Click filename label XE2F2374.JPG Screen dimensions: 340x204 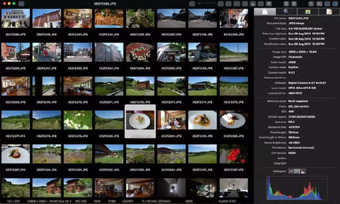203,102
